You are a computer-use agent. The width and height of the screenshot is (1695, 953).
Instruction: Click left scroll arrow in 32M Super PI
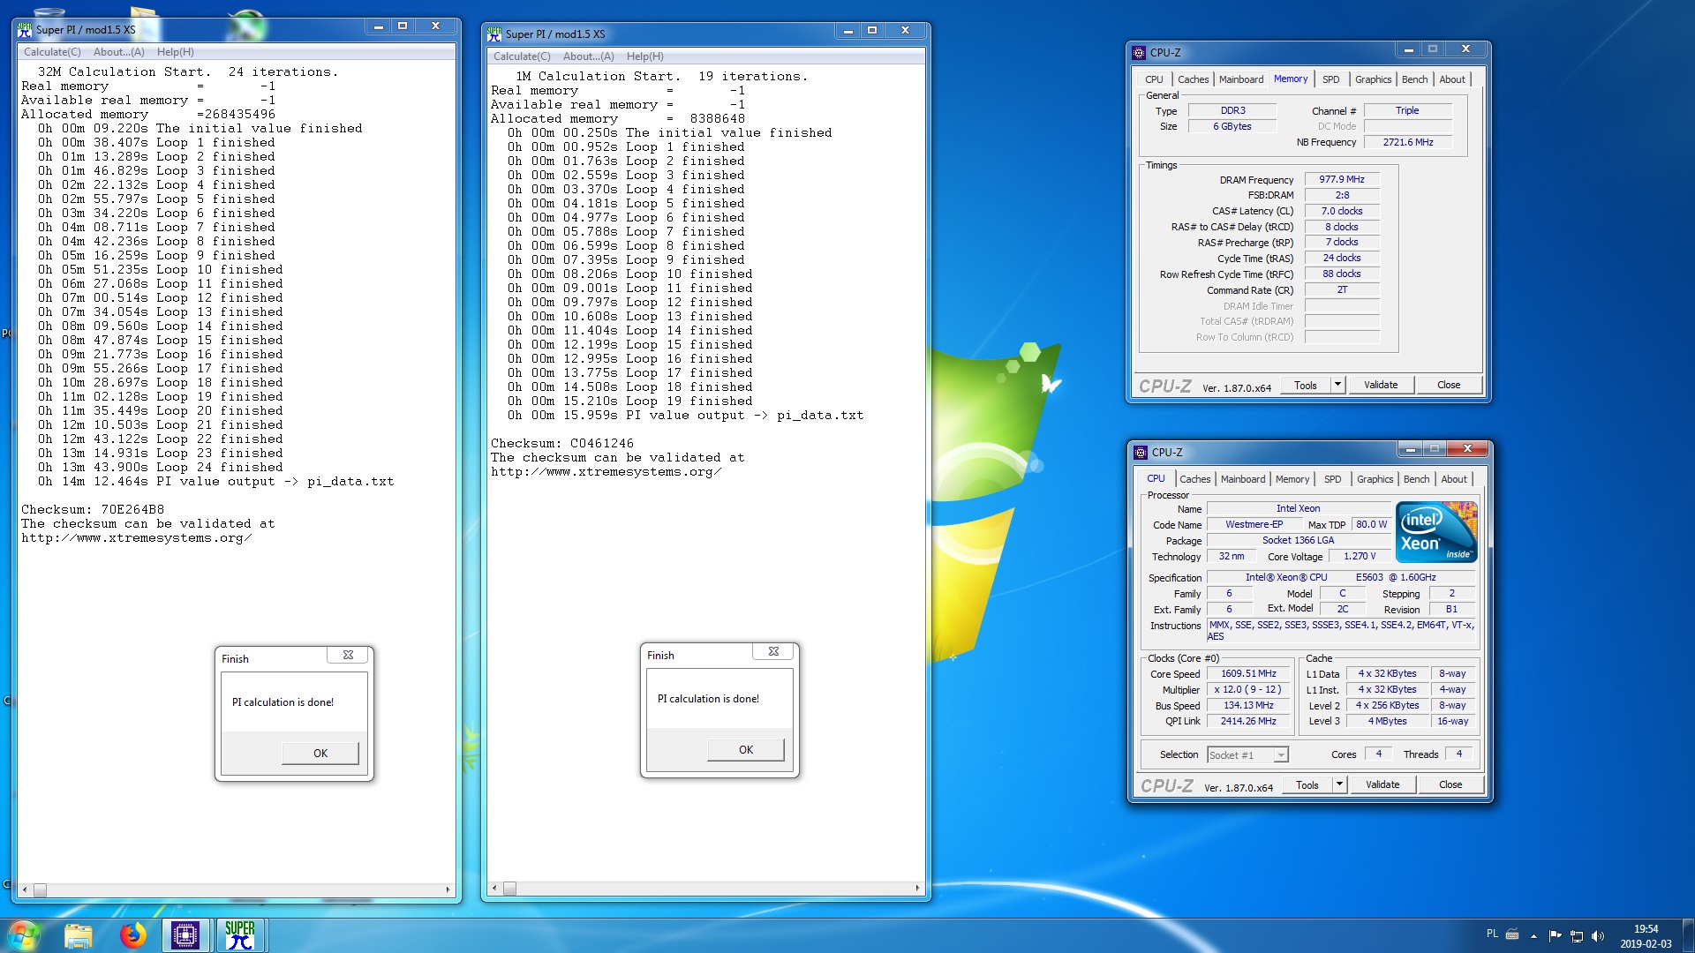pyautogui.click(x=25, y=889)
